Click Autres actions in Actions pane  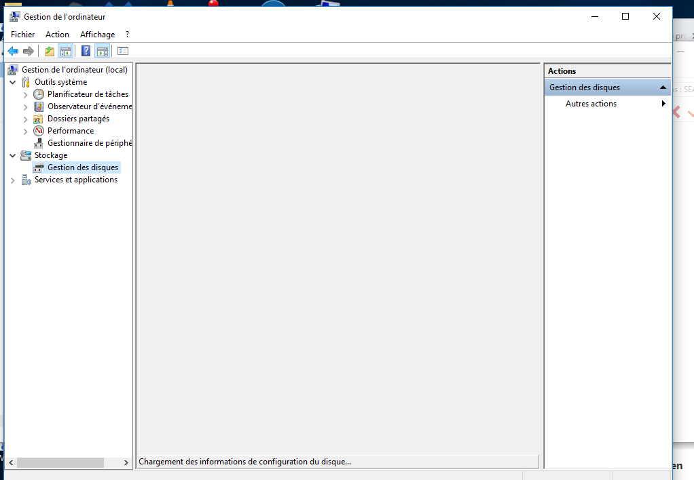pyautogui.click(x=591, y=104)
